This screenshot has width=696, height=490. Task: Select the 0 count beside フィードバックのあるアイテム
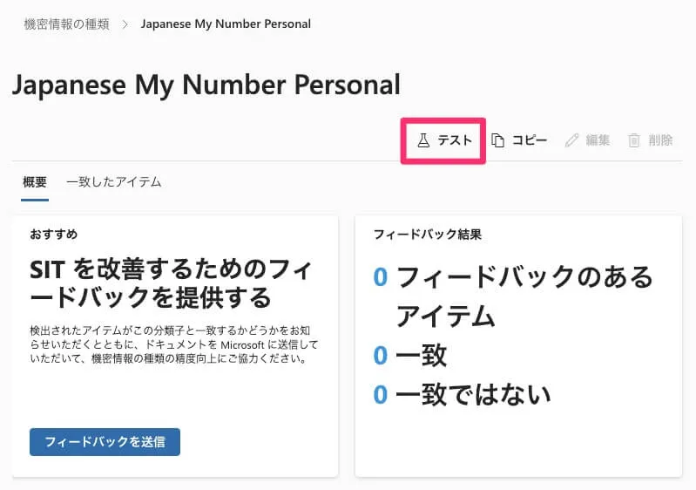point(380,277)
